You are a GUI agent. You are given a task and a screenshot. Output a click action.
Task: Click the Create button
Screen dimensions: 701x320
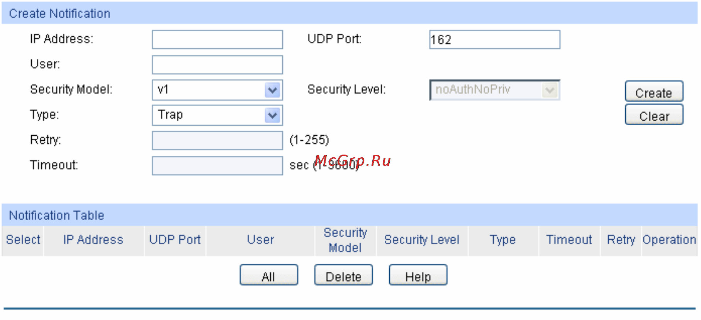(x=654, y=92)
